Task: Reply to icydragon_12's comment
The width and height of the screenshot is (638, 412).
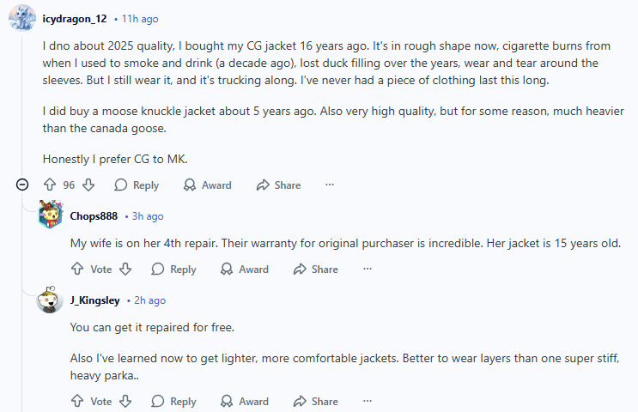Action: tap(137, 185)
